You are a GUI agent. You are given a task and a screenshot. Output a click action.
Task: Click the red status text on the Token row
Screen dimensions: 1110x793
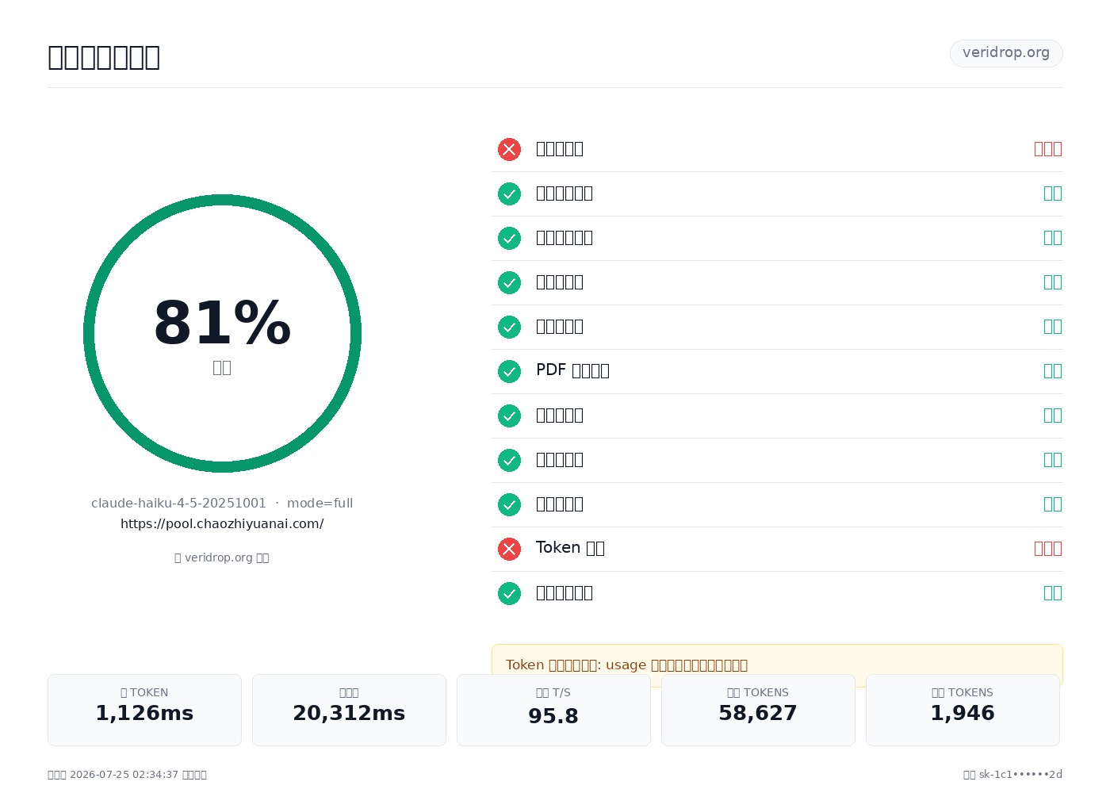coord(1047,548)
